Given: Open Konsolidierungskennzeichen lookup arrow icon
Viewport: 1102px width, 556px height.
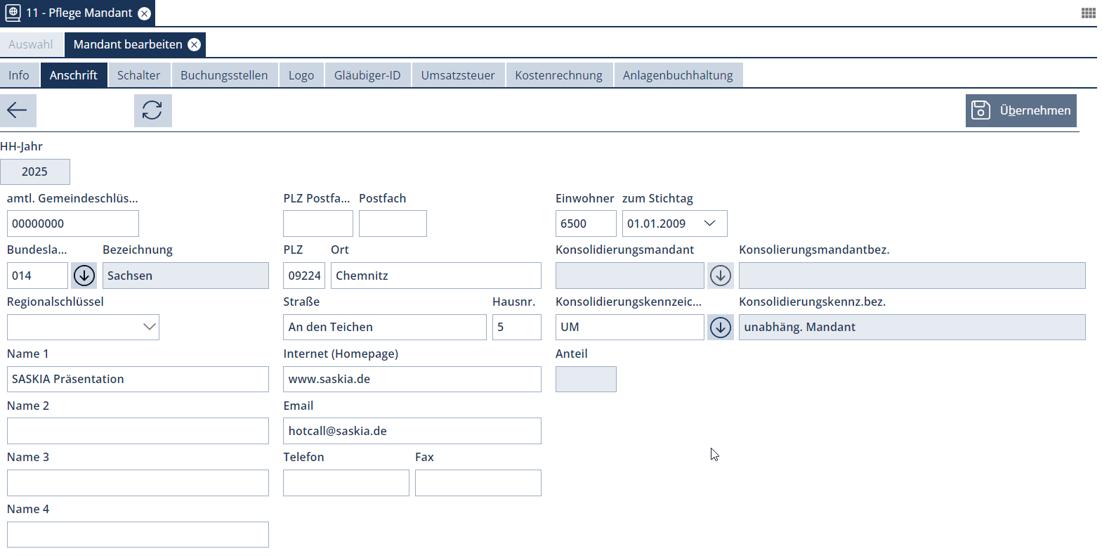Looking at the screenshot, I should coord(720,328).
